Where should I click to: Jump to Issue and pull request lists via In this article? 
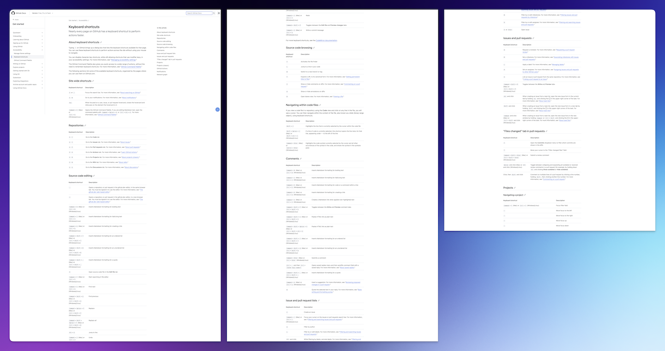point(166,53)
